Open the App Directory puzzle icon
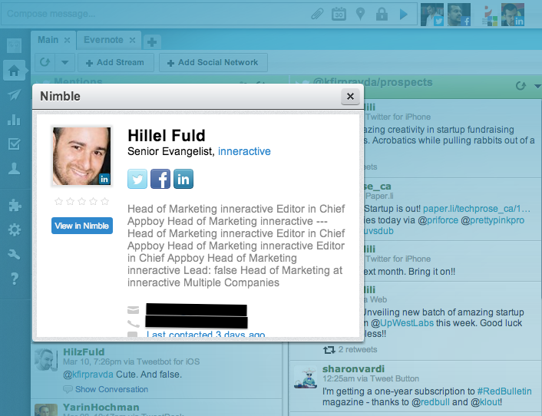542x416 pixels. [x=15, y=205]
